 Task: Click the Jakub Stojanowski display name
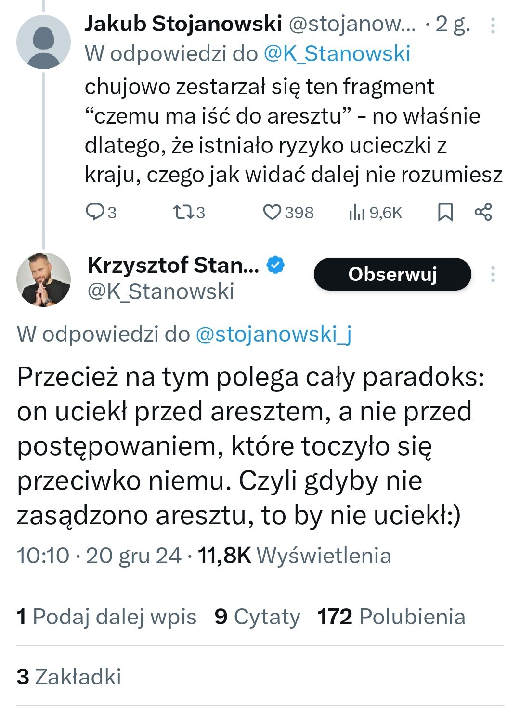(x=183, y=24)
